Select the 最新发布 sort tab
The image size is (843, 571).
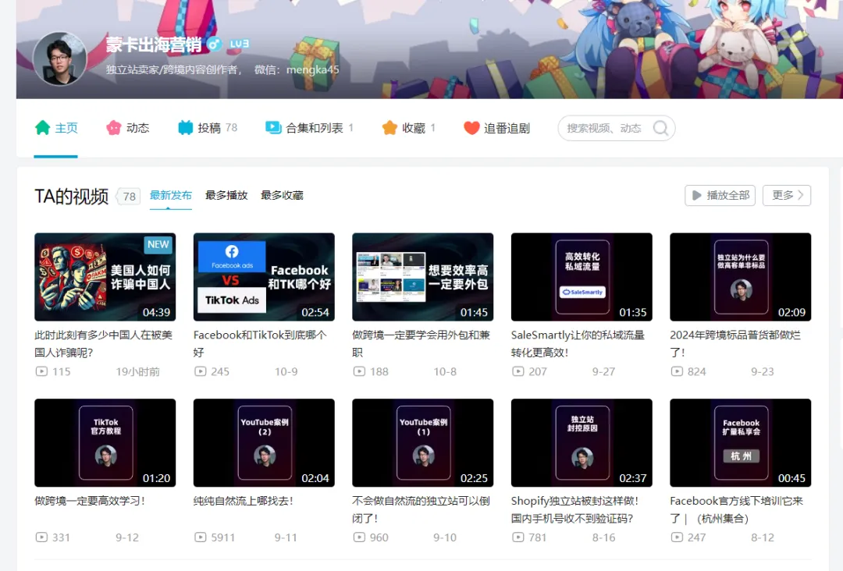click(x=170, y=195)
